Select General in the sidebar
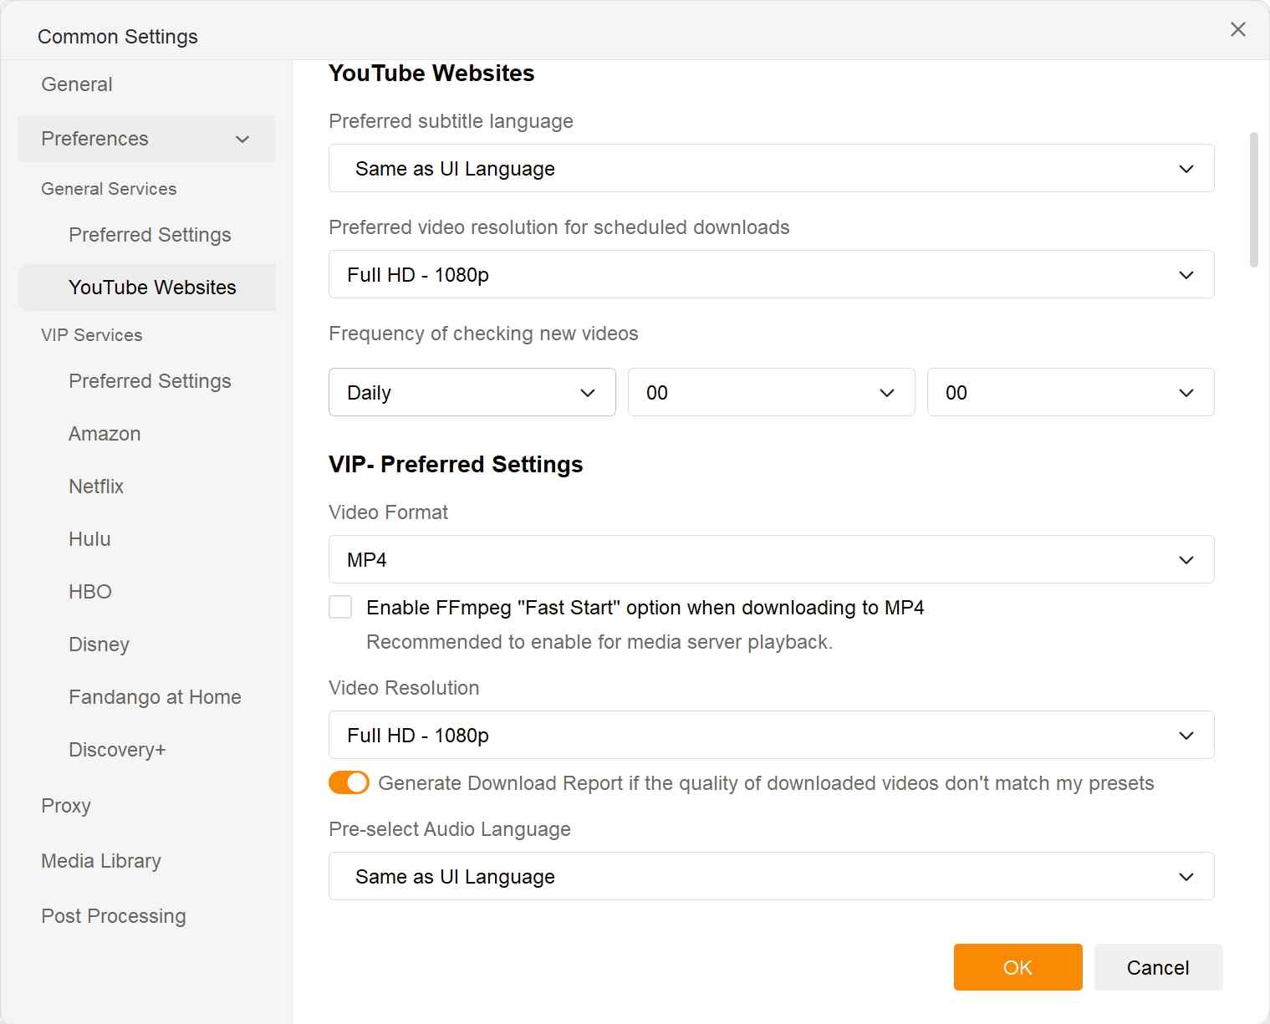 tap(76, 84)
